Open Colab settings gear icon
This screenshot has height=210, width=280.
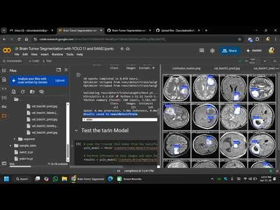(212, 51)
